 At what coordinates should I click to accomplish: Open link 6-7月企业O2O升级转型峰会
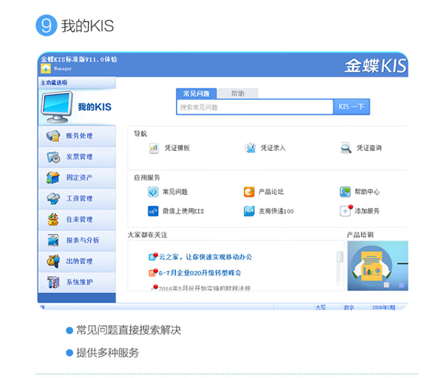(x=200, y=273)
